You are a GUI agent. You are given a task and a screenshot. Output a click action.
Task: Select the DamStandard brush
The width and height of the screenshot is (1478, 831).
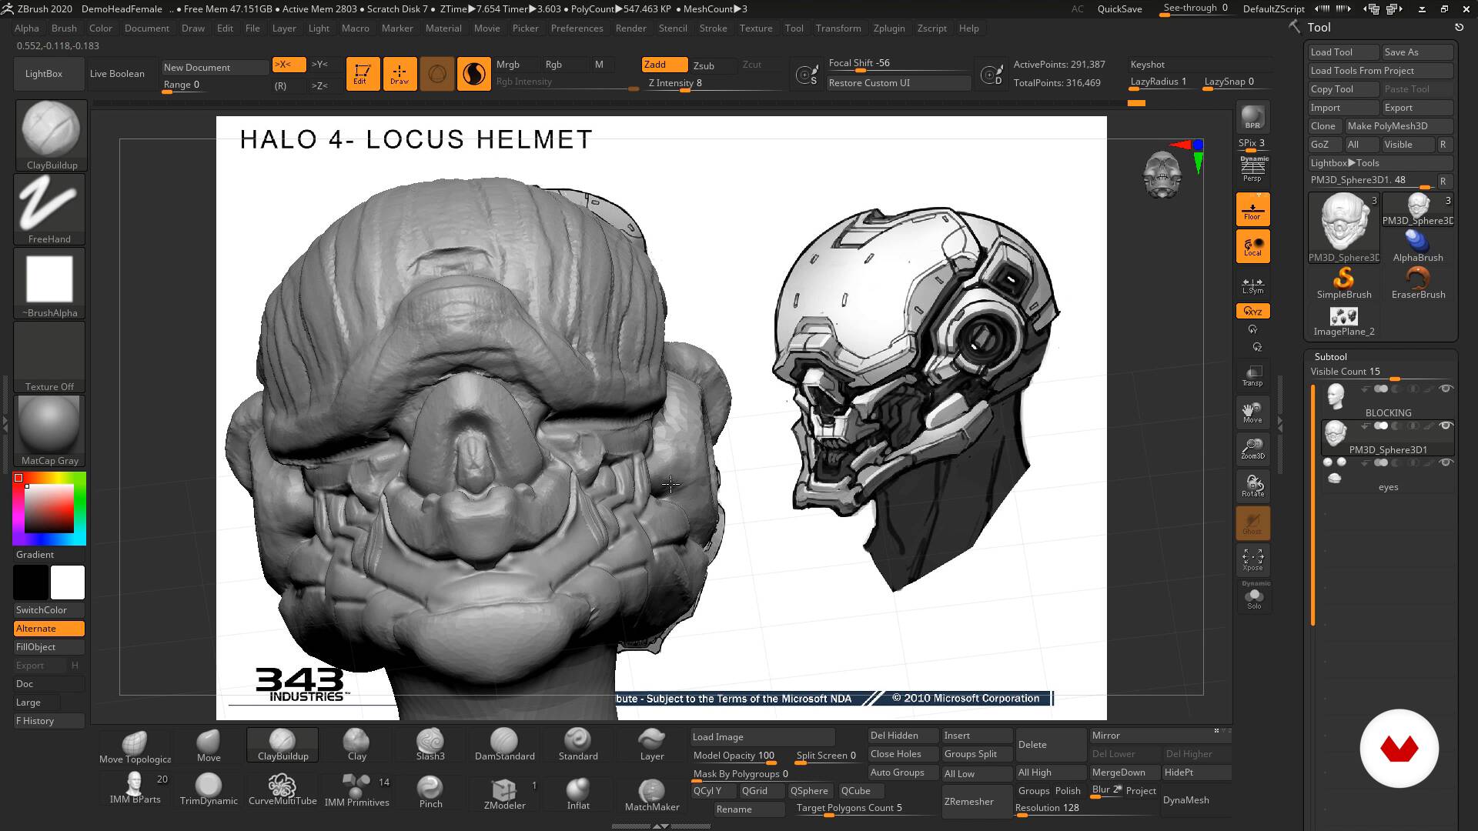pos(504,746)
